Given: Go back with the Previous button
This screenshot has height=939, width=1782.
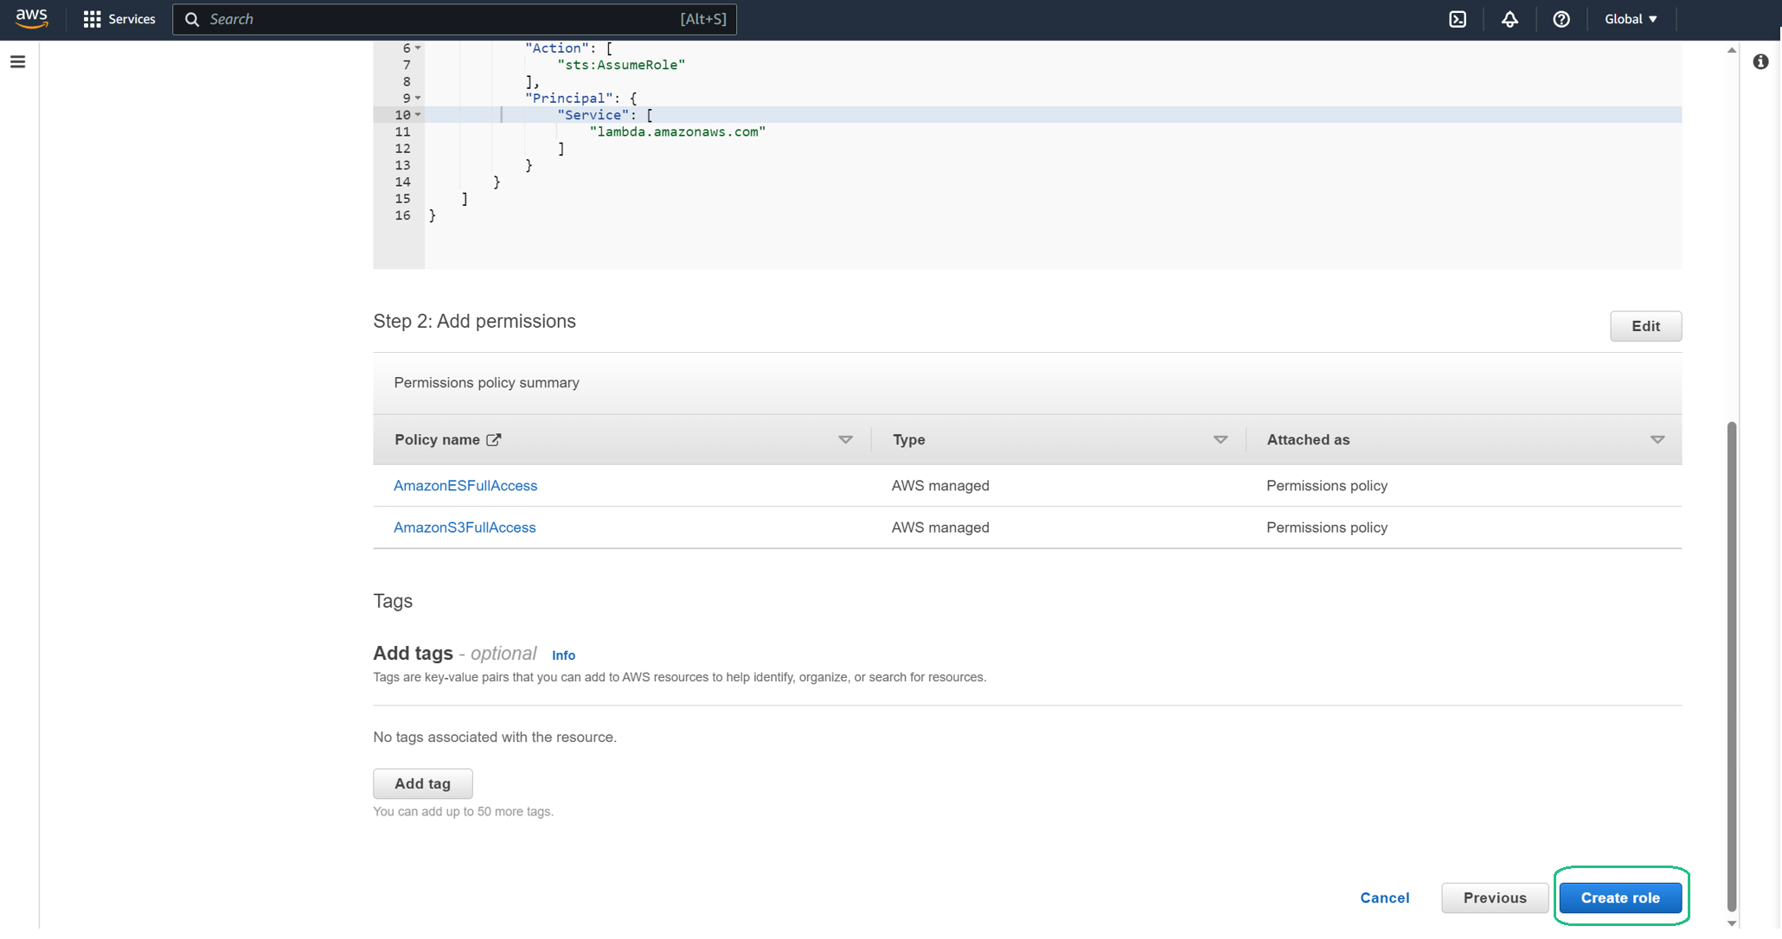Looking at the screenshot, I should click(1494, 897).
